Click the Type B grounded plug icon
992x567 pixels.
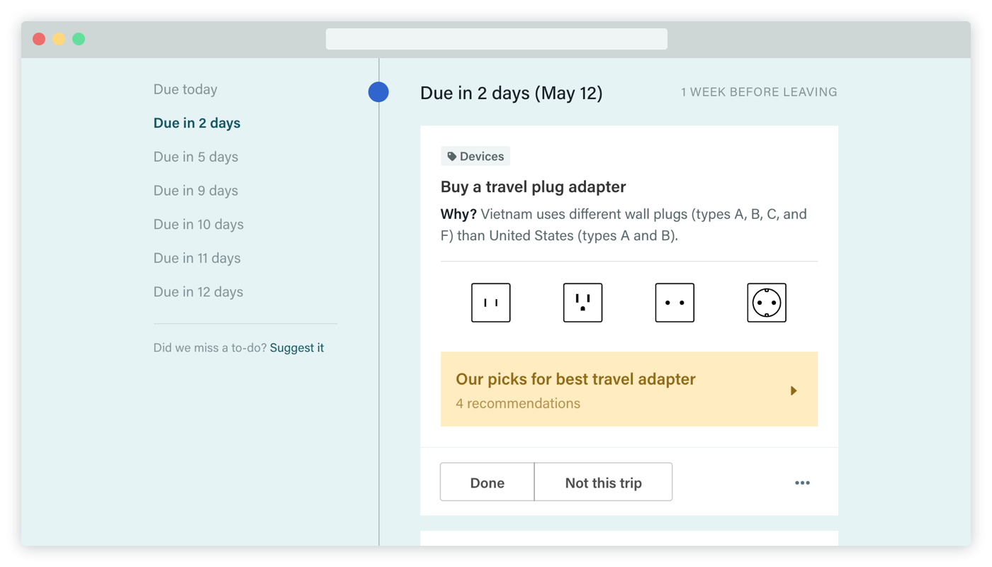pyautogui.click(x=582, y=303)
